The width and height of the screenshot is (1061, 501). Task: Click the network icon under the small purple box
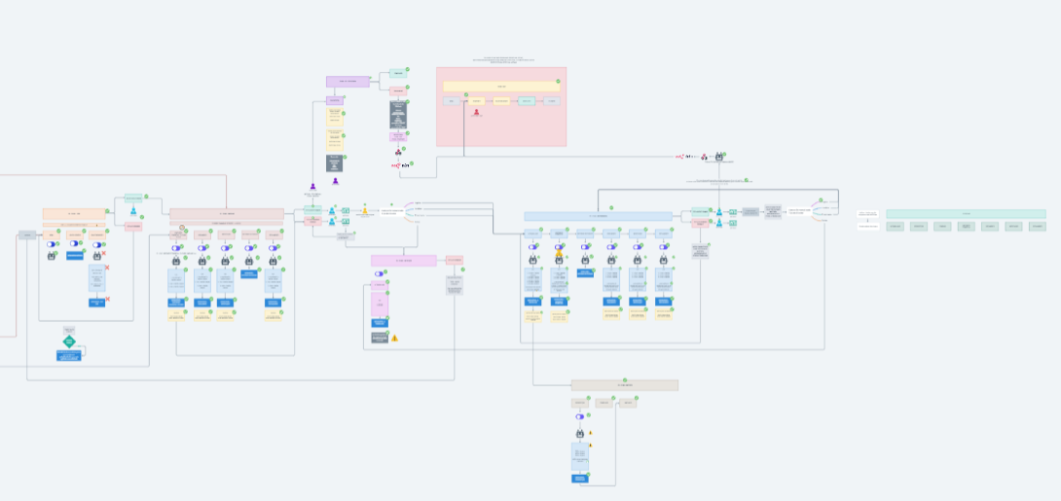click(x=398, y=152)
